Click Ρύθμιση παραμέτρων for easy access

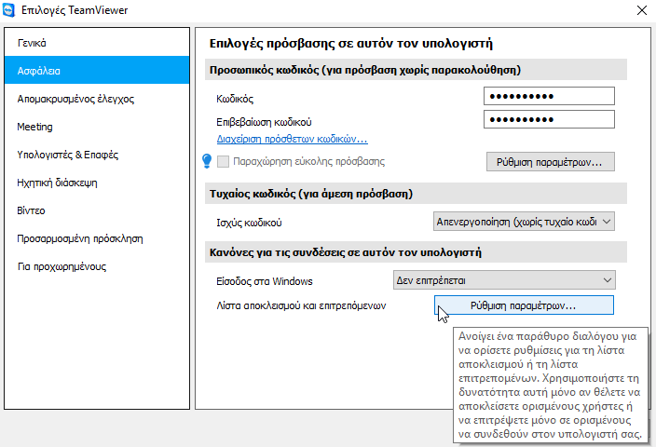550,162
